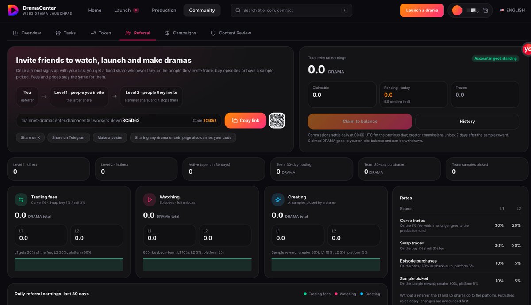
Task: Click the Watching play icon
Action: 150,200
